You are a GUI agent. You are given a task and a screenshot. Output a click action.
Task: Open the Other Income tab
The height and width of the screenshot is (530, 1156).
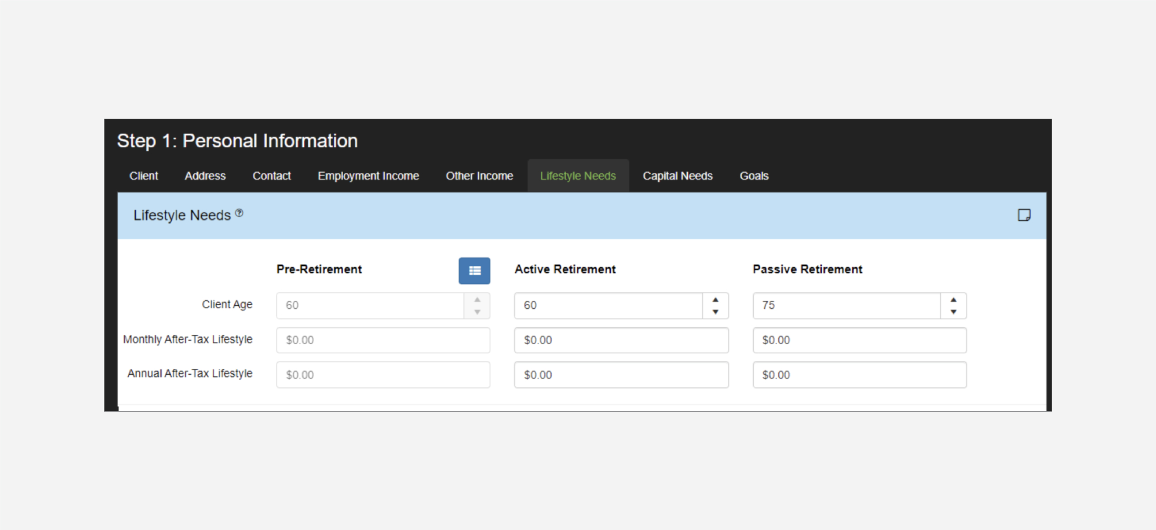click(479, 176)
